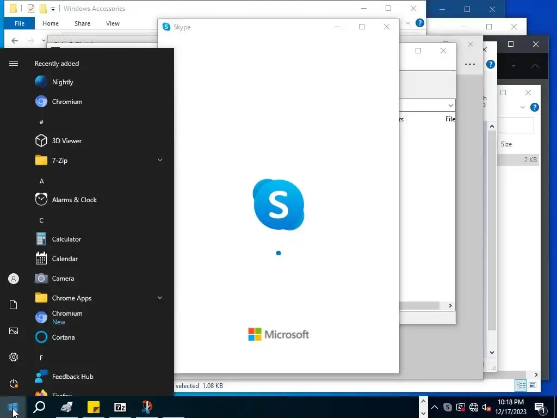The image size is (557, 418).
Task: Open the 10:18 PM clock flyout
Action: tap(510, 407)
